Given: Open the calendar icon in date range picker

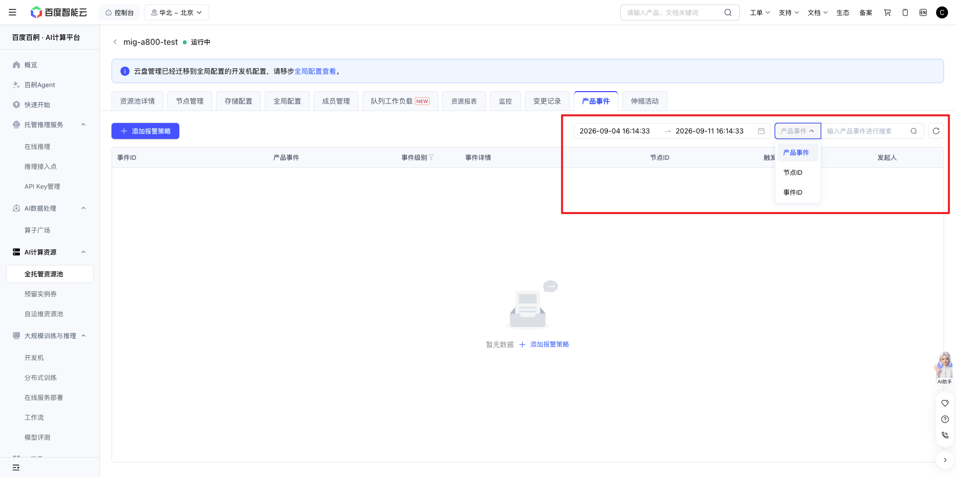Looking at the screenshot, I should coord(761,131).
